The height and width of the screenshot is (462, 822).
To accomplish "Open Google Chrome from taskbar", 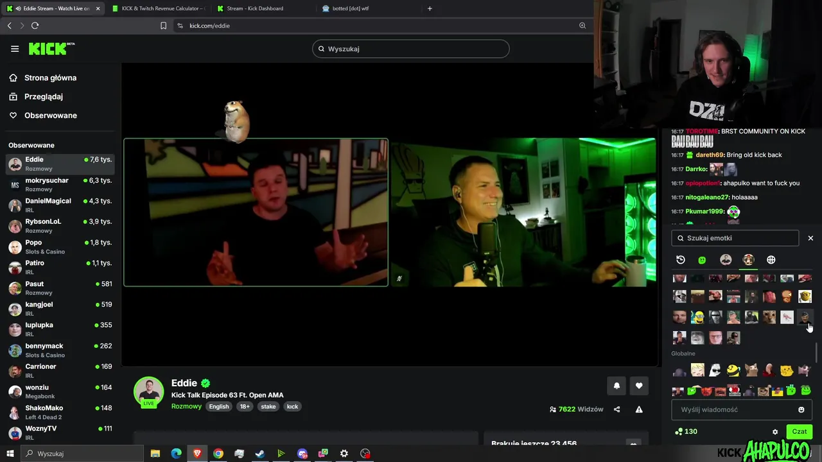I will 218,454.
